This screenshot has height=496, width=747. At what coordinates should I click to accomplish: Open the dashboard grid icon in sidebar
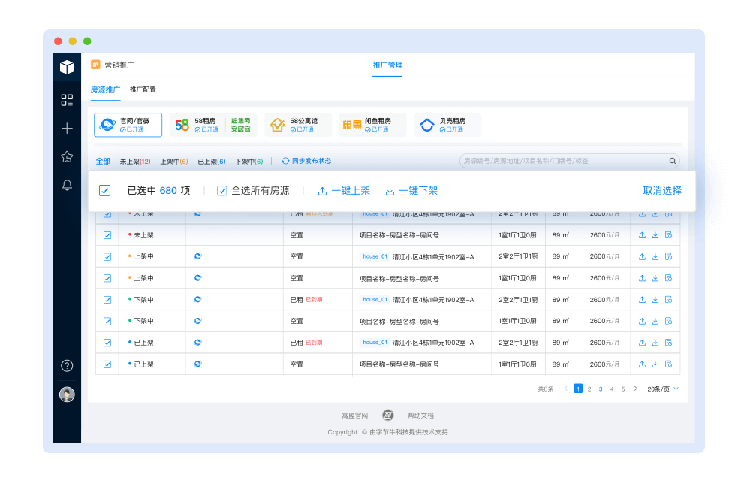tap(67, 100)
